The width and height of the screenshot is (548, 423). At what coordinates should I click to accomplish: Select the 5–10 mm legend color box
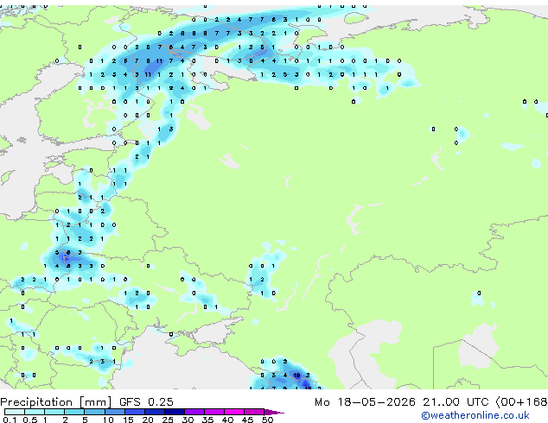tap(94, 412)
